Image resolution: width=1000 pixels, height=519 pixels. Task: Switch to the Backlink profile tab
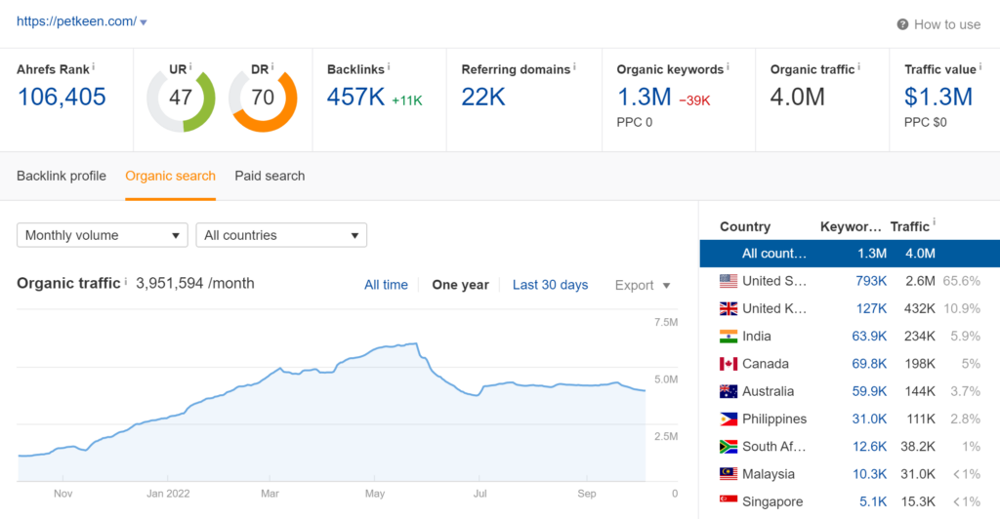tap(62, 176)
